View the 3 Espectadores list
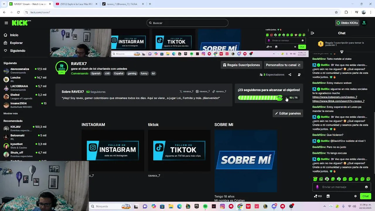The width and height of the screenshot is (375, 211). point(272,75)
